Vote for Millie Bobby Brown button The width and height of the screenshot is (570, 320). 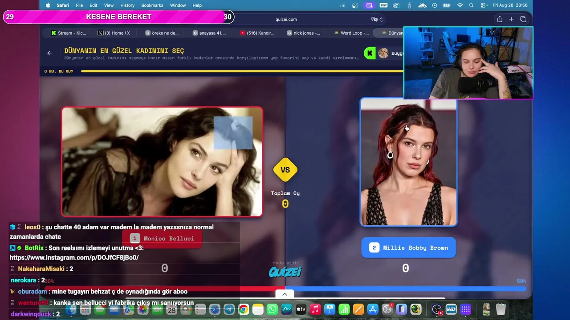[x=408, y=248]
